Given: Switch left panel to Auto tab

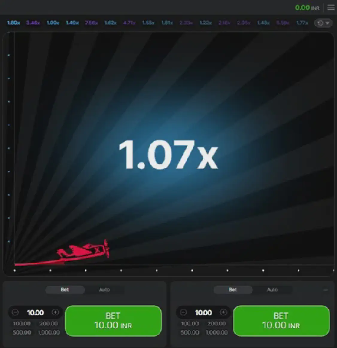Looking at the screenshot, I should [104, 290].
